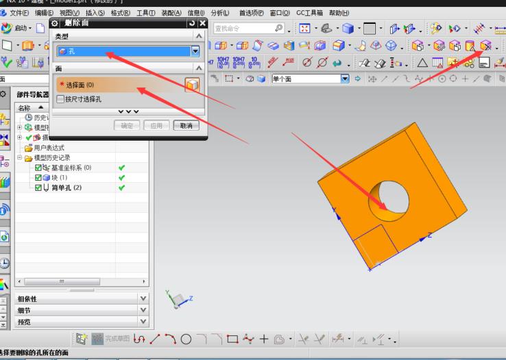Expand the Preview panel
Screen dimensions: 506x360
[143, 322]
